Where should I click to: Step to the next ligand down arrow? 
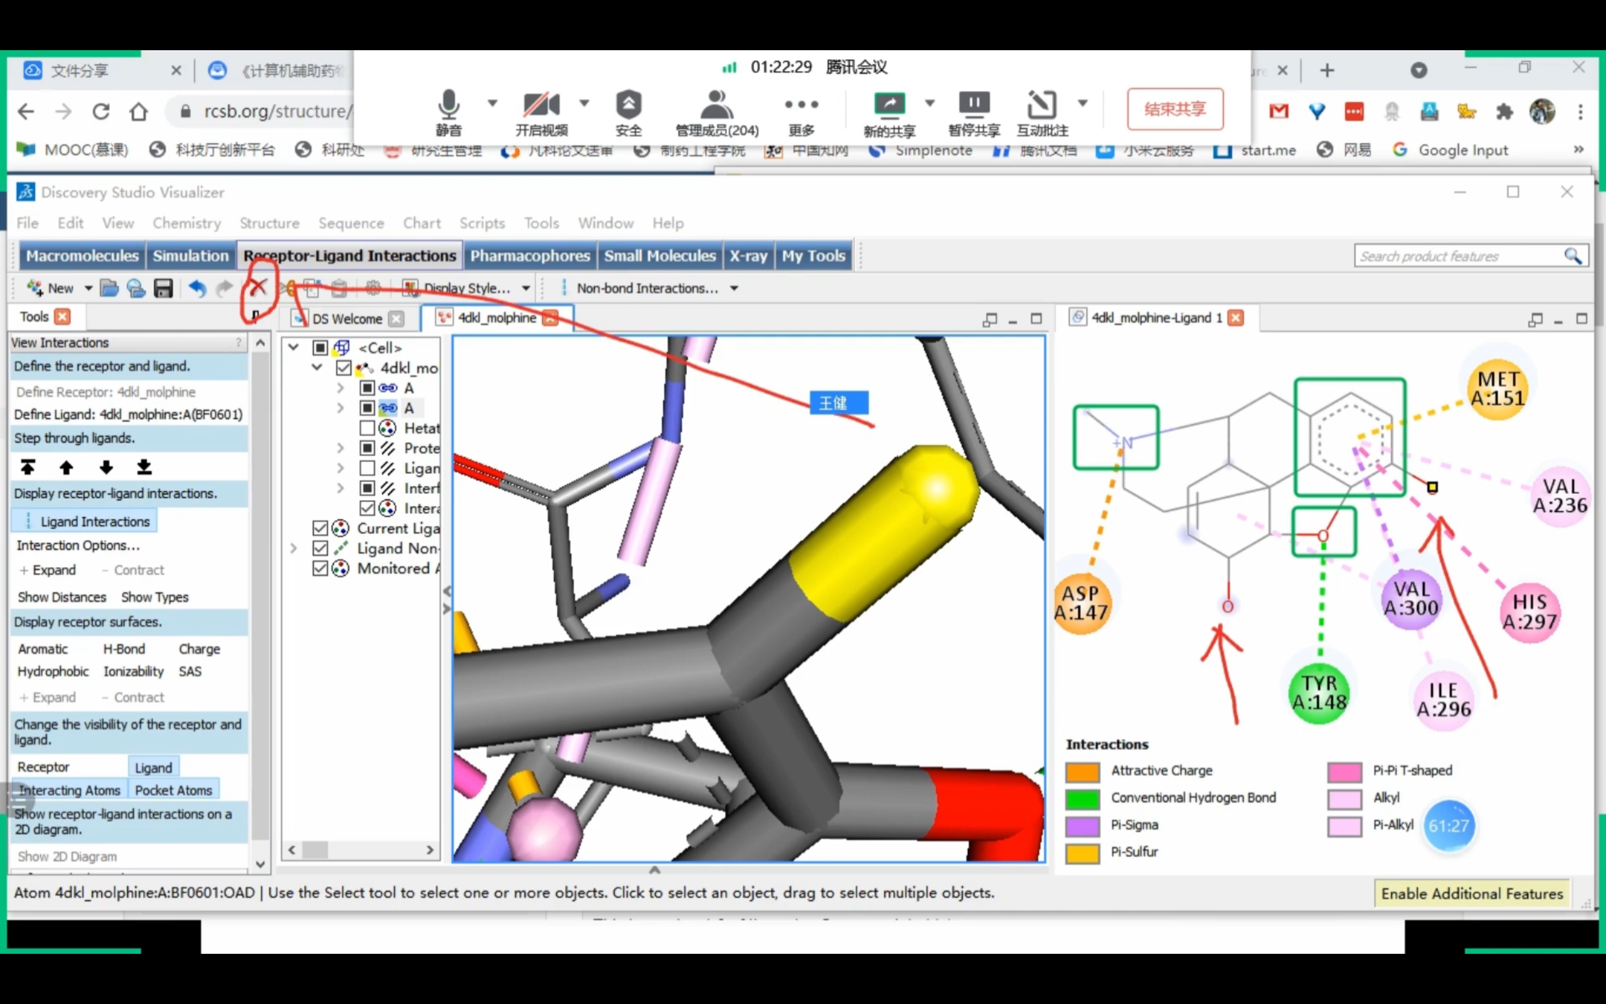[106, 467]
